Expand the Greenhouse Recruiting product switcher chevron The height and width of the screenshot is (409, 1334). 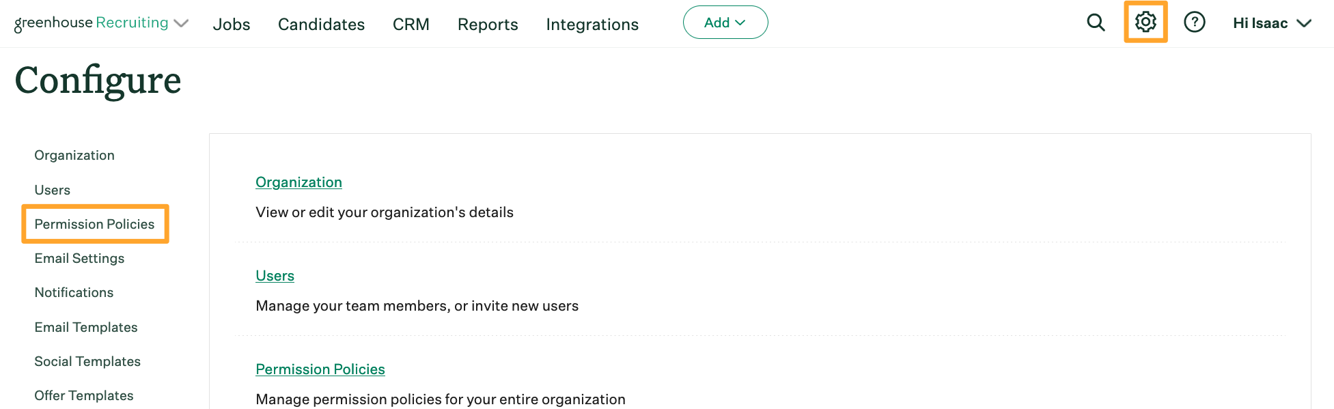click(181, 24)
